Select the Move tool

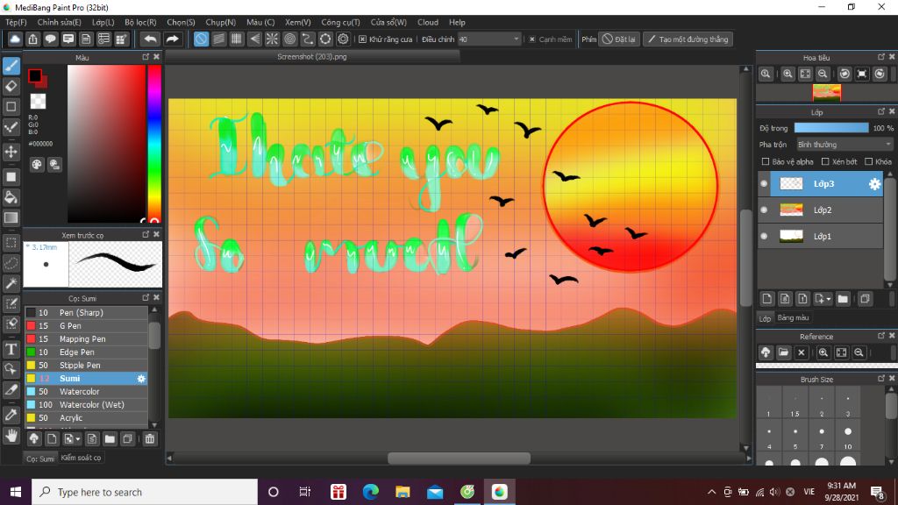click(x=11, y=152)
